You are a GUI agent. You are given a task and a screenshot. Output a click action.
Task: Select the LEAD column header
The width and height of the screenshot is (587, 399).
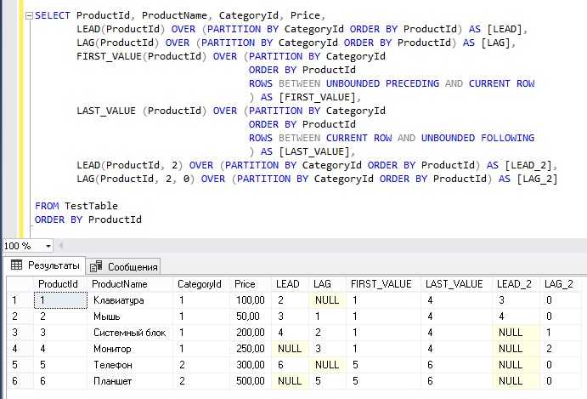coord(287,284)
